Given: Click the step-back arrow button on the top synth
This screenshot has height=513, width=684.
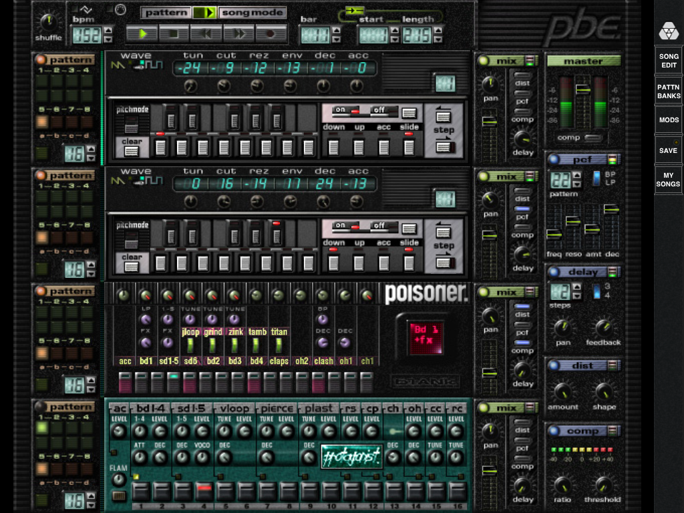Looking at the screenshot, I should pyautogui.click(x=444, y=116).
